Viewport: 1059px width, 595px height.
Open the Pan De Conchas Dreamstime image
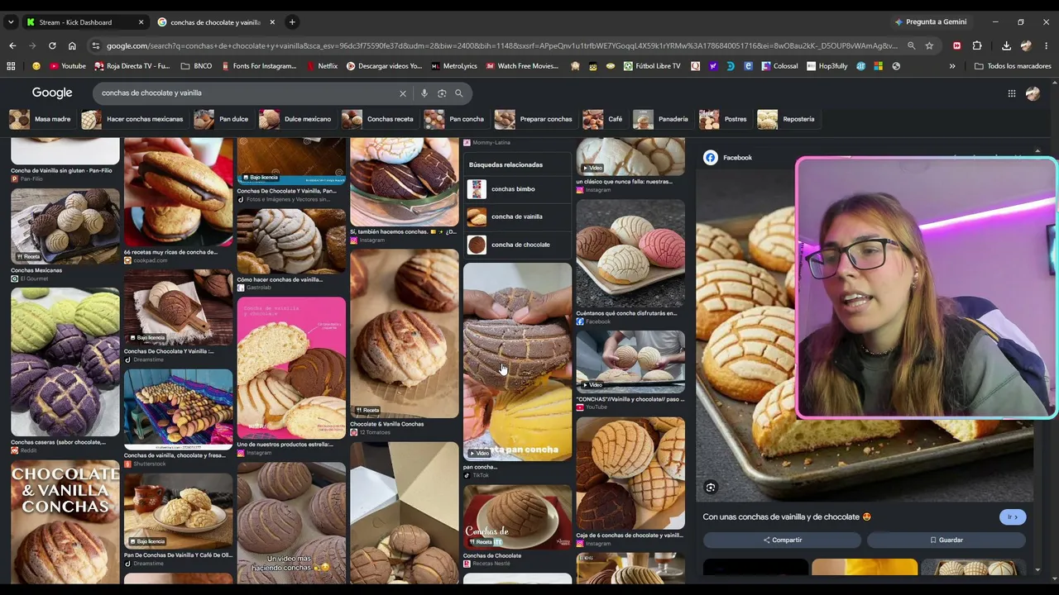click(x=178, y=511)
